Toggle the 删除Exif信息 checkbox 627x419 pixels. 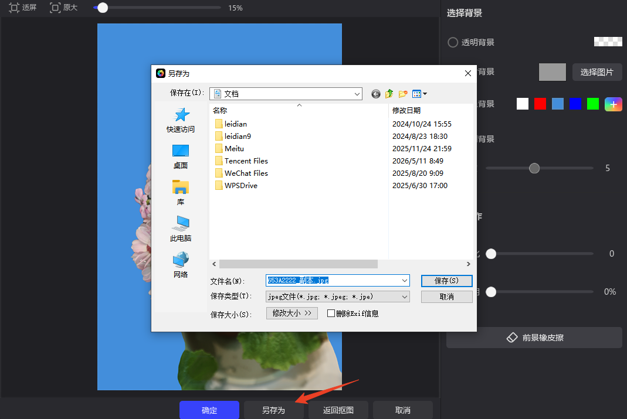point(331,314)
